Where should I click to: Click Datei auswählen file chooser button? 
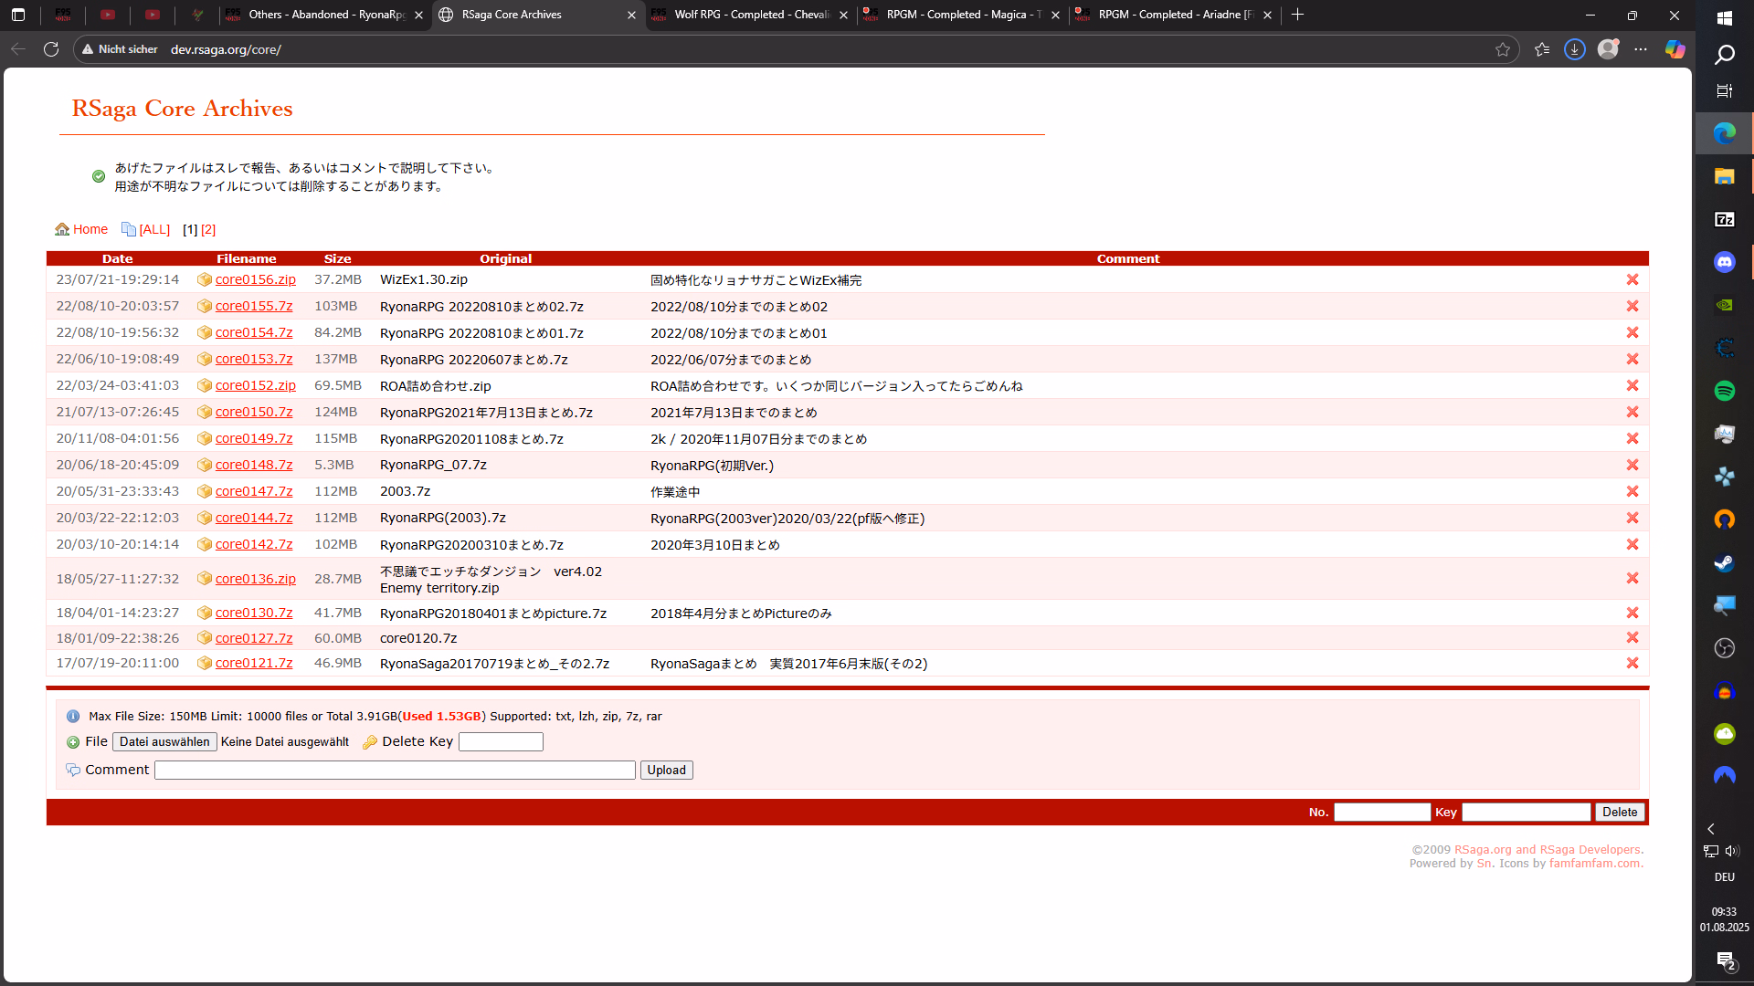point(164,742)
